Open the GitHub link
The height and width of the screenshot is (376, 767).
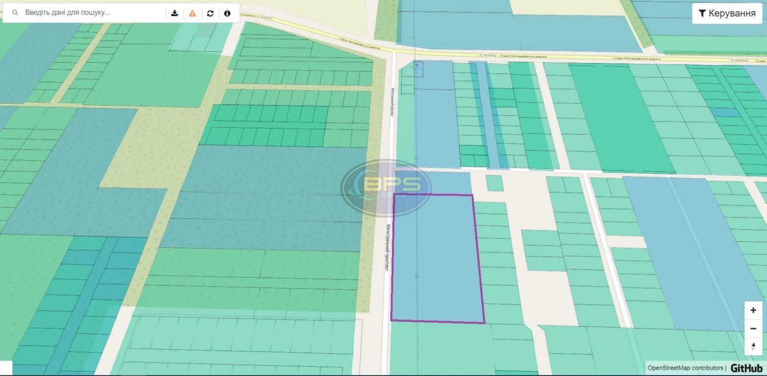[746, 368]
